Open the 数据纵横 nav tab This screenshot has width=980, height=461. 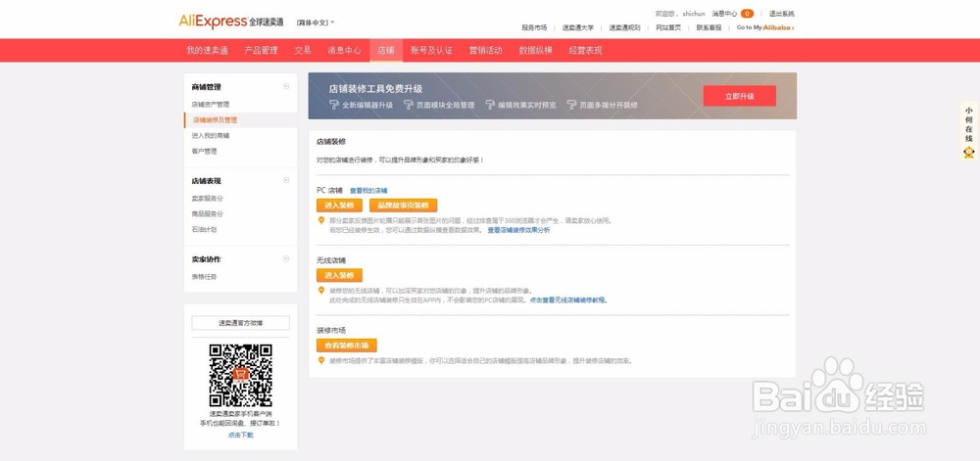click(x=536, y=51)
